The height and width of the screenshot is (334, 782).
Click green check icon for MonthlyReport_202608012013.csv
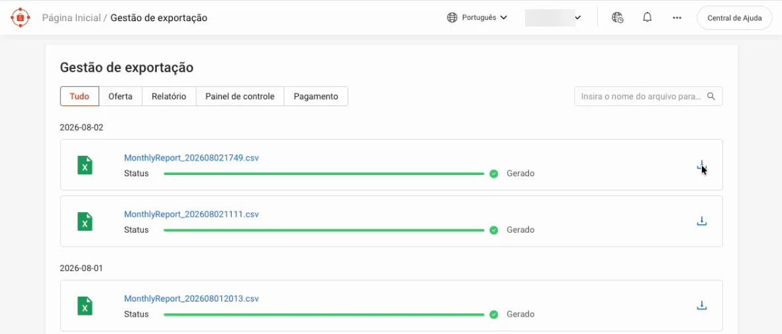coord(494,315)
